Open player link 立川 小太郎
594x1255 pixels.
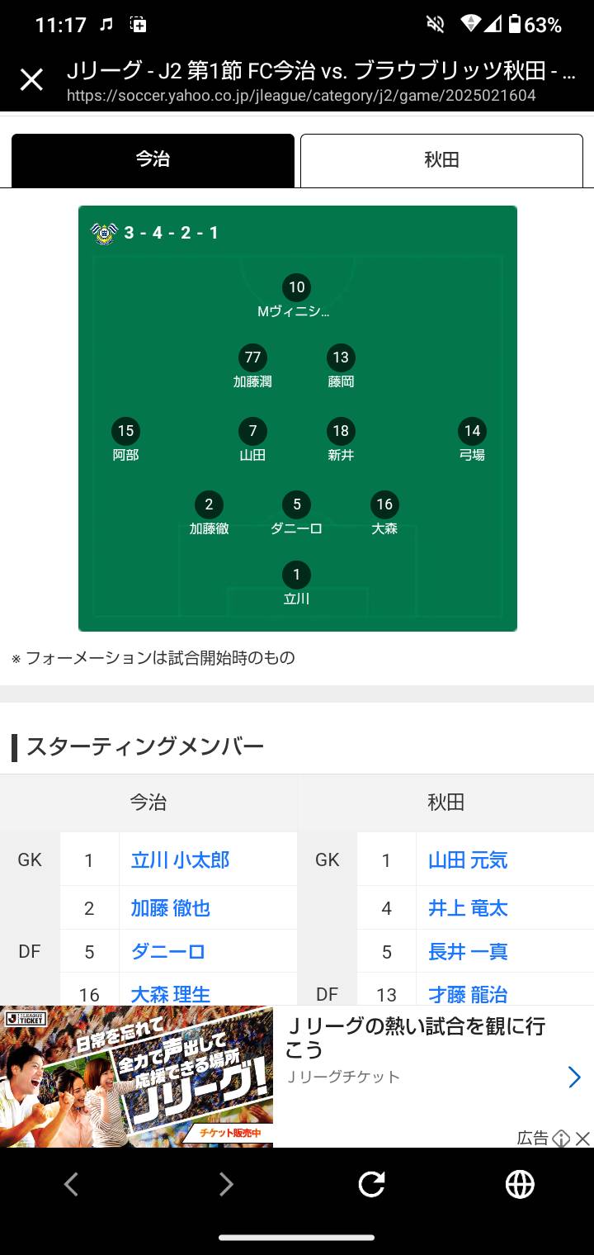[x=180, y=860]
